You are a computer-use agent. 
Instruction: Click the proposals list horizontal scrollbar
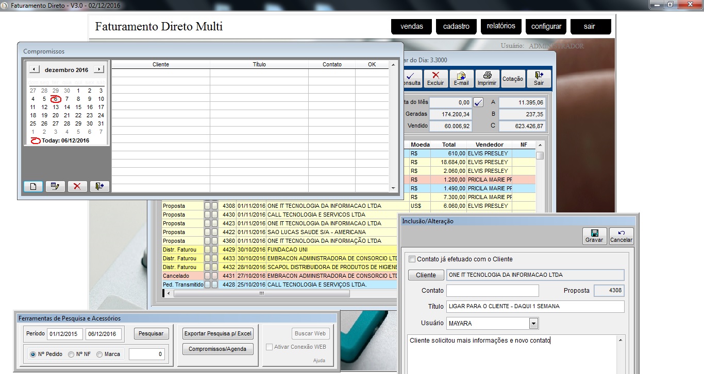261,294
